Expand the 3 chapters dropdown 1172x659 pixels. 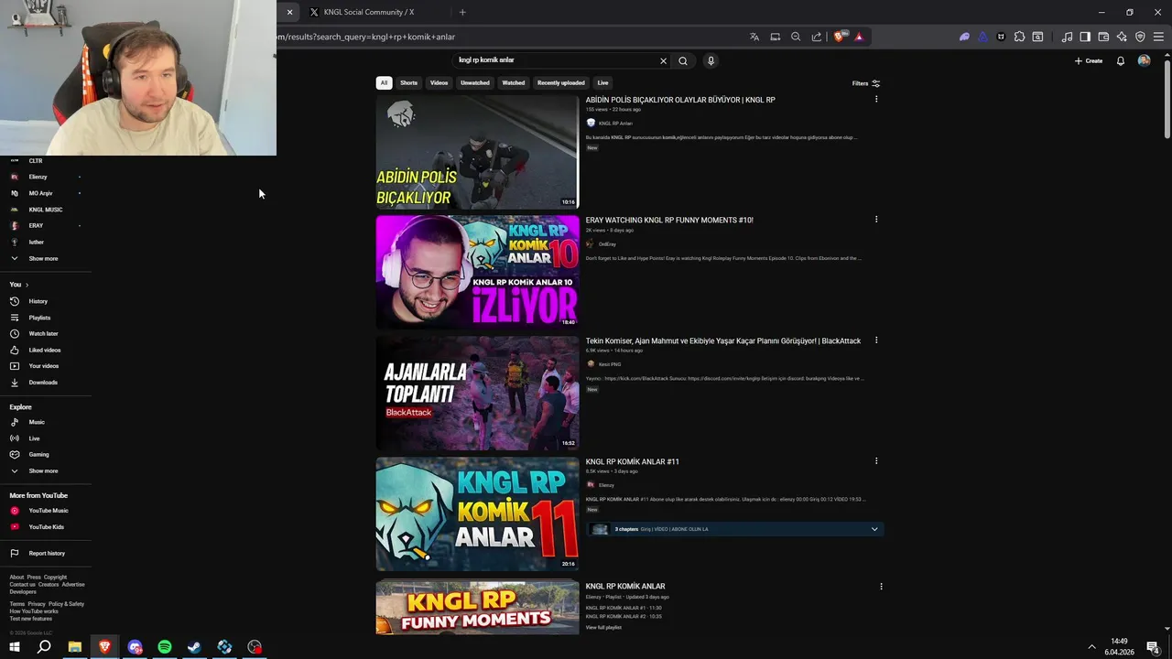(x=874, y=529)
